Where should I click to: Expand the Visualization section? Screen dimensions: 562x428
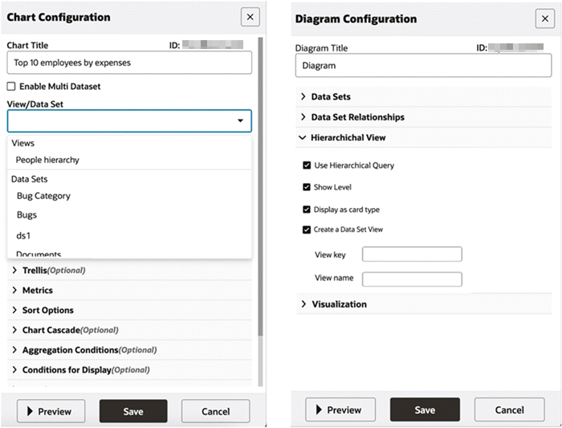coord(303,304)
